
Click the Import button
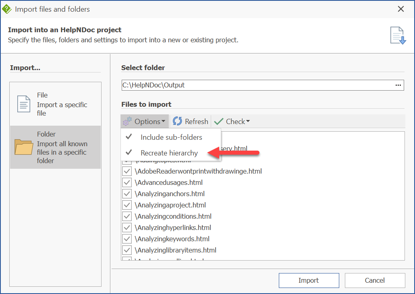(309, 280)
